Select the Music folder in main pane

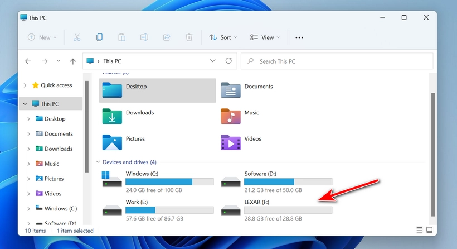click(x=240, y=116)
